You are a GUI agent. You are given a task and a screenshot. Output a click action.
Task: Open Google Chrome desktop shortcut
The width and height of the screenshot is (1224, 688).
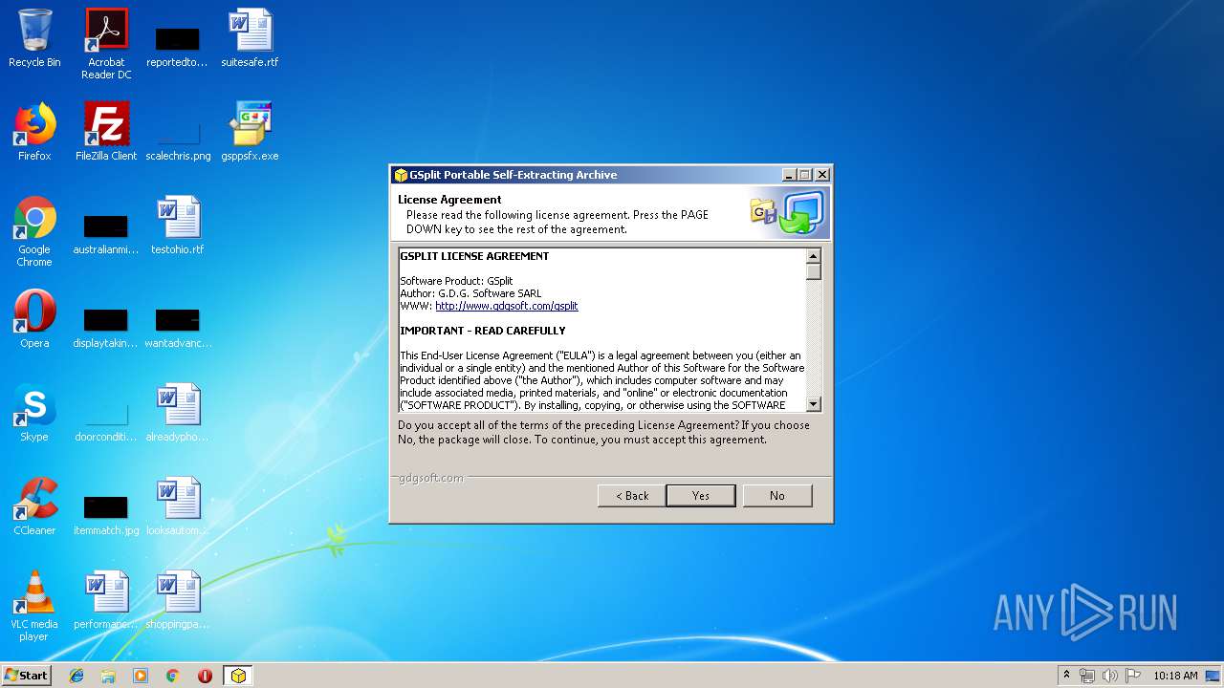[34, 231]
